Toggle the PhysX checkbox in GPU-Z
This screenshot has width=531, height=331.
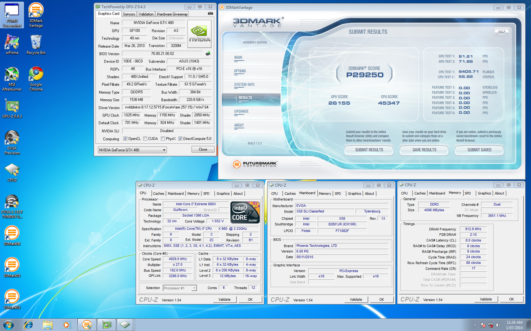(x=163, y=139)
